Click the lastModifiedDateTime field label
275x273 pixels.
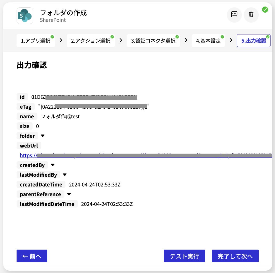47,204
